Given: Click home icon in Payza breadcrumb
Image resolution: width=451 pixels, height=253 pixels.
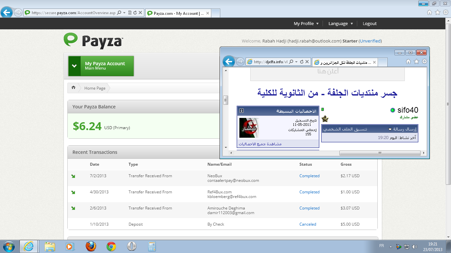Looking at the screenshot, I should 73,88.
